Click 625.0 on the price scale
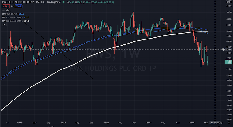This screenshot has height=127, width=233. pos(229,25)
